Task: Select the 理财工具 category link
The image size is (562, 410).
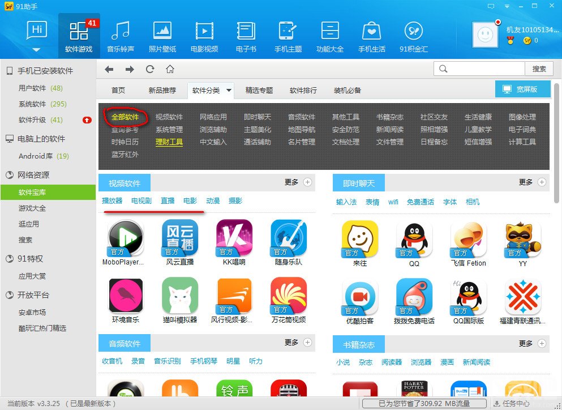Action: point(169,142)
